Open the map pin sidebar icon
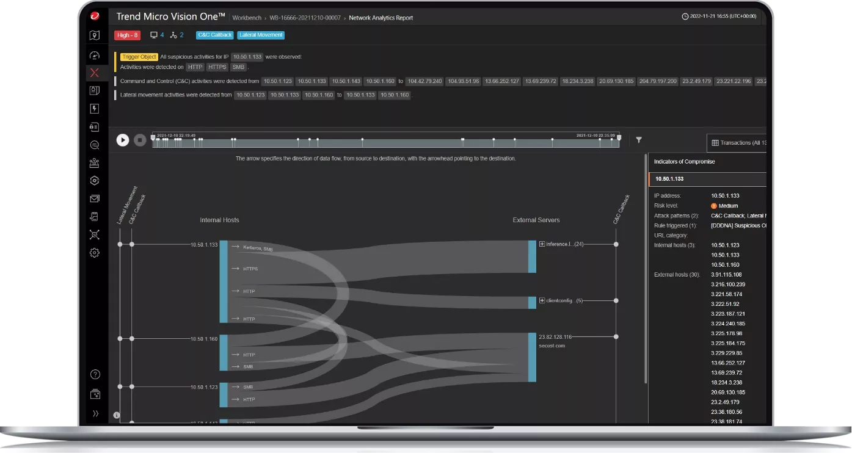The width and height of the screenshot is (852, 453). click(95, 35)
